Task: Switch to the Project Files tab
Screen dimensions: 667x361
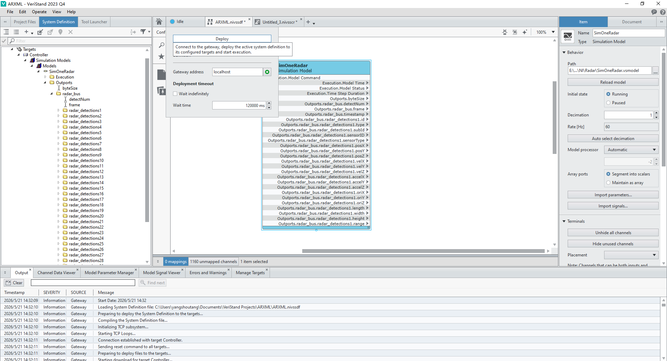Action: (25, 22)
